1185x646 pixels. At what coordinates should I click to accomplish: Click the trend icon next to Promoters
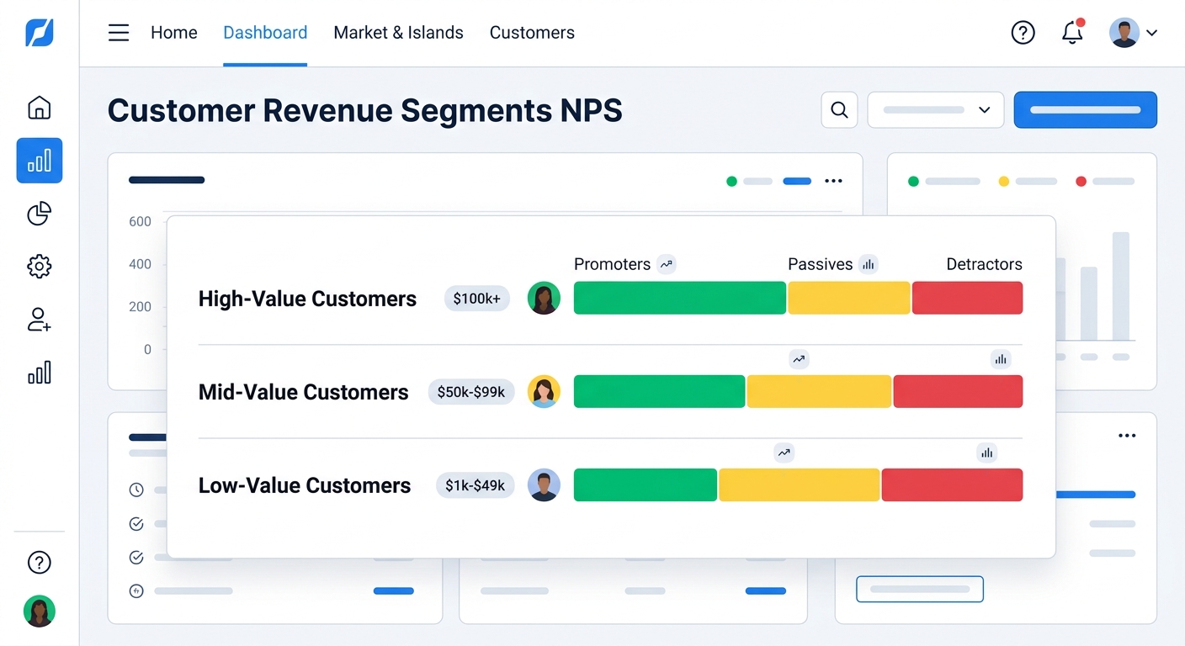click(667, 264)
